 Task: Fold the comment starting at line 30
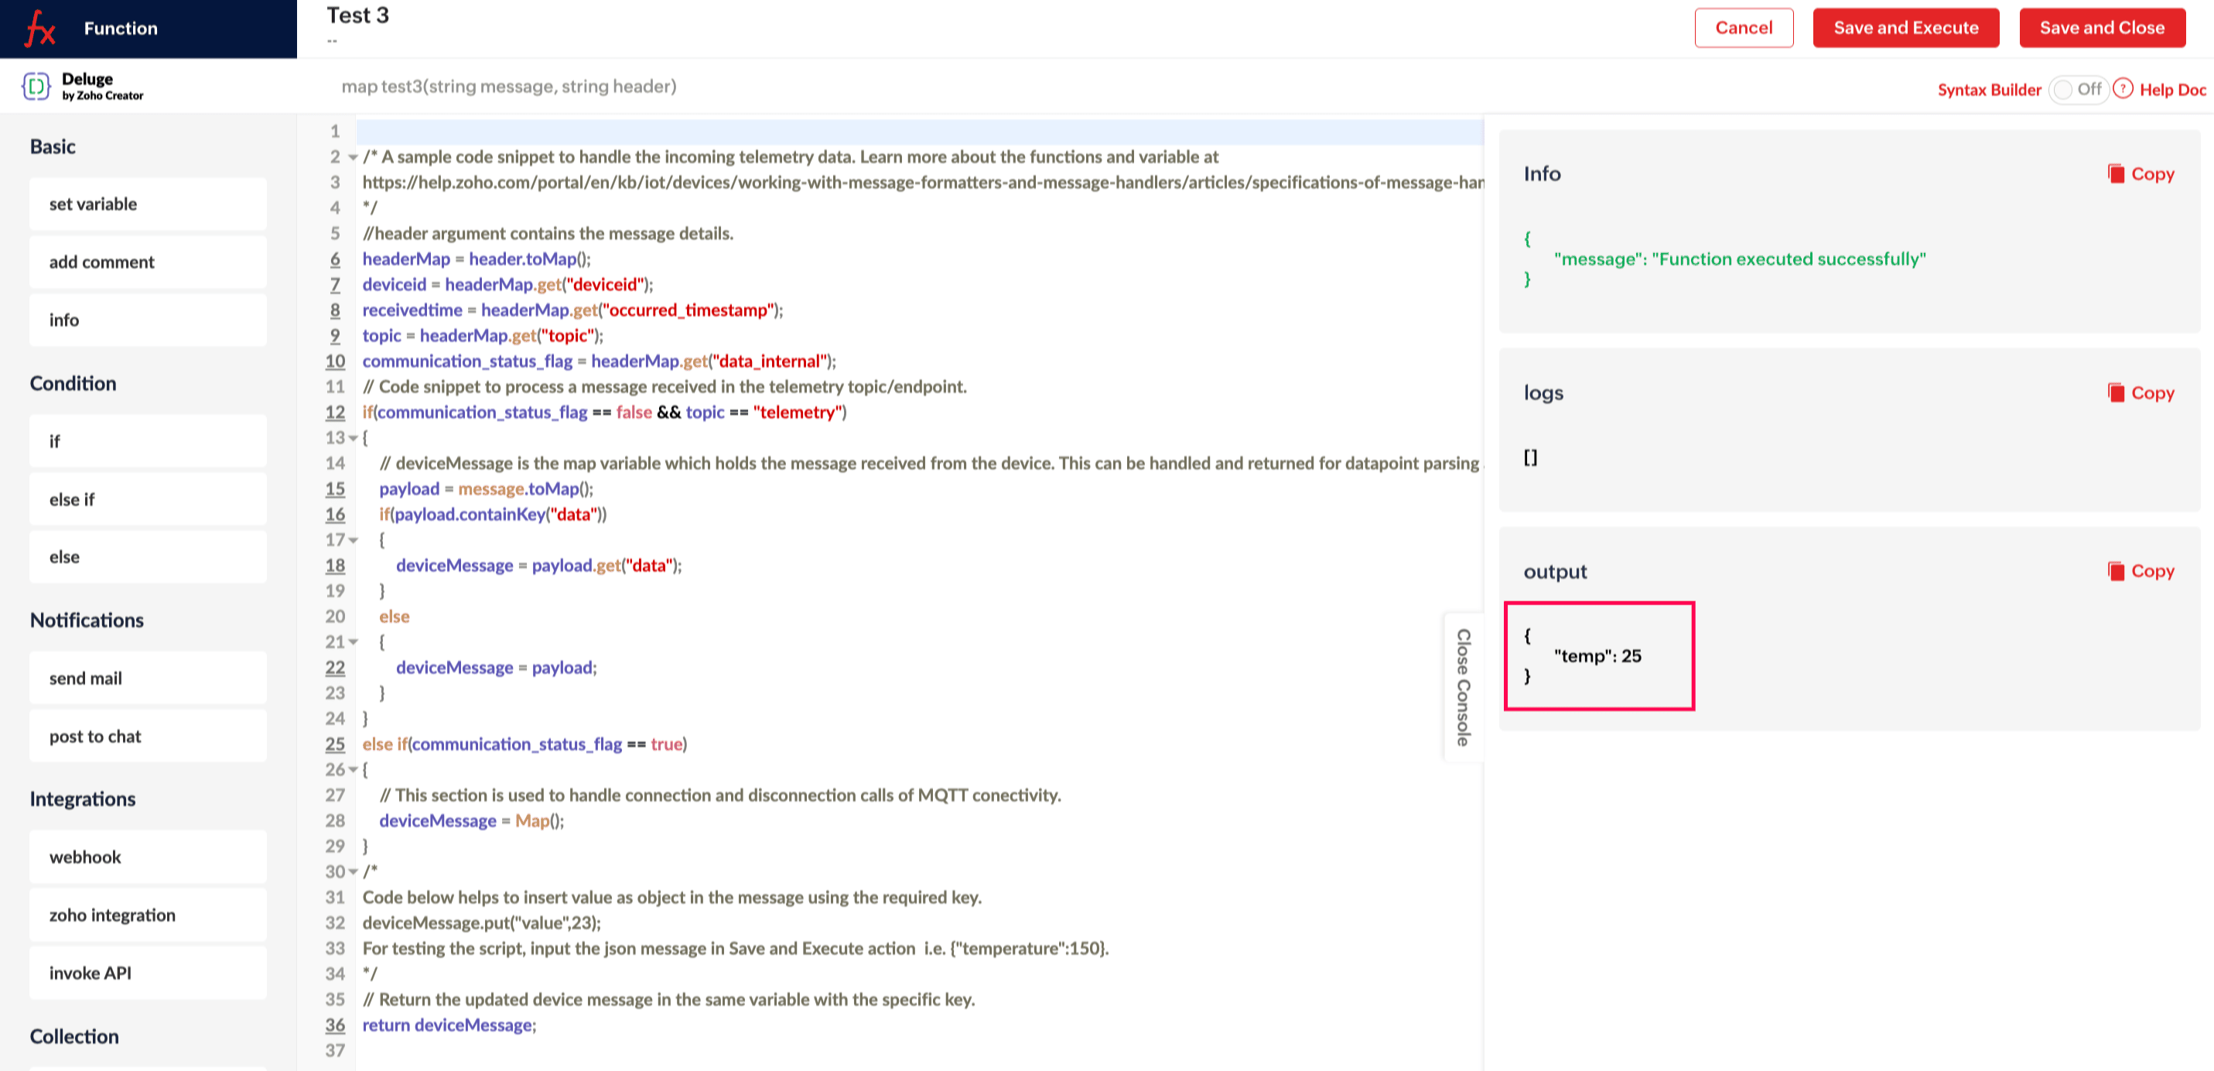[353, 871]
